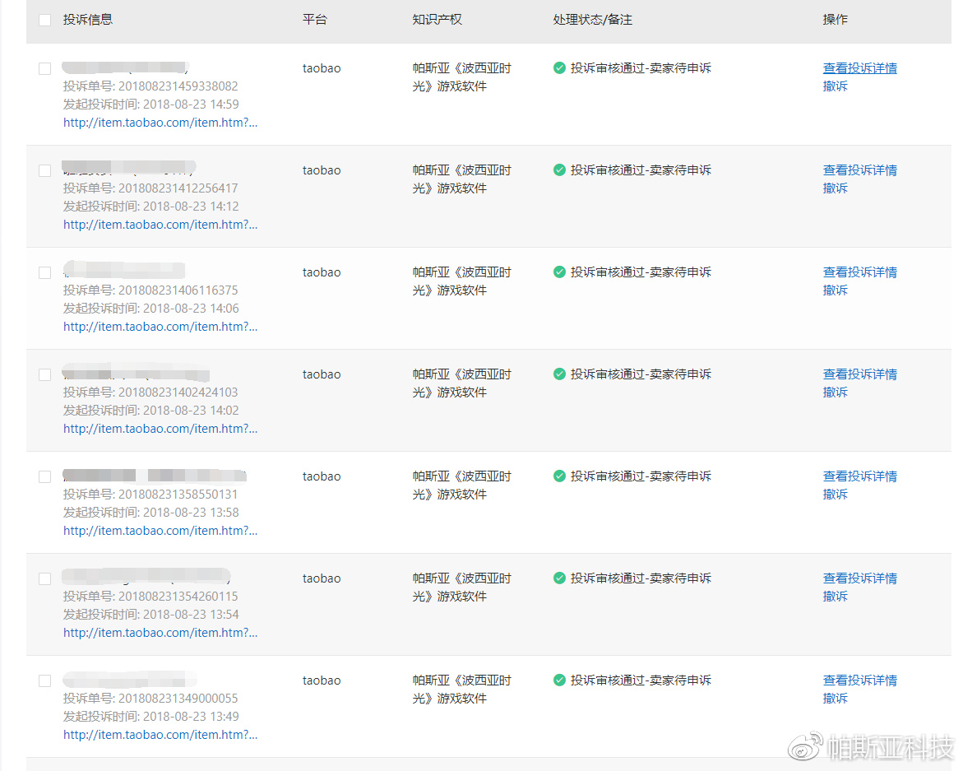The image size is (963, 771).
Task: Click 撤诉 in row 201808231349000055
Action: click(x=836, y=698)
